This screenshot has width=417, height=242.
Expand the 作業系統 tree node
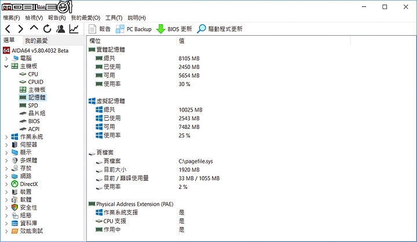point(6,137)
